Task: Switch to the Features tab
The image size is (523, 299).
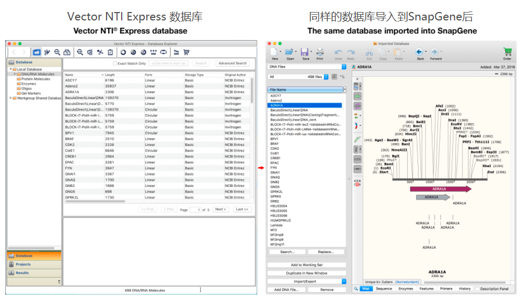Action: pyautogui.click(x=426, y=289)
